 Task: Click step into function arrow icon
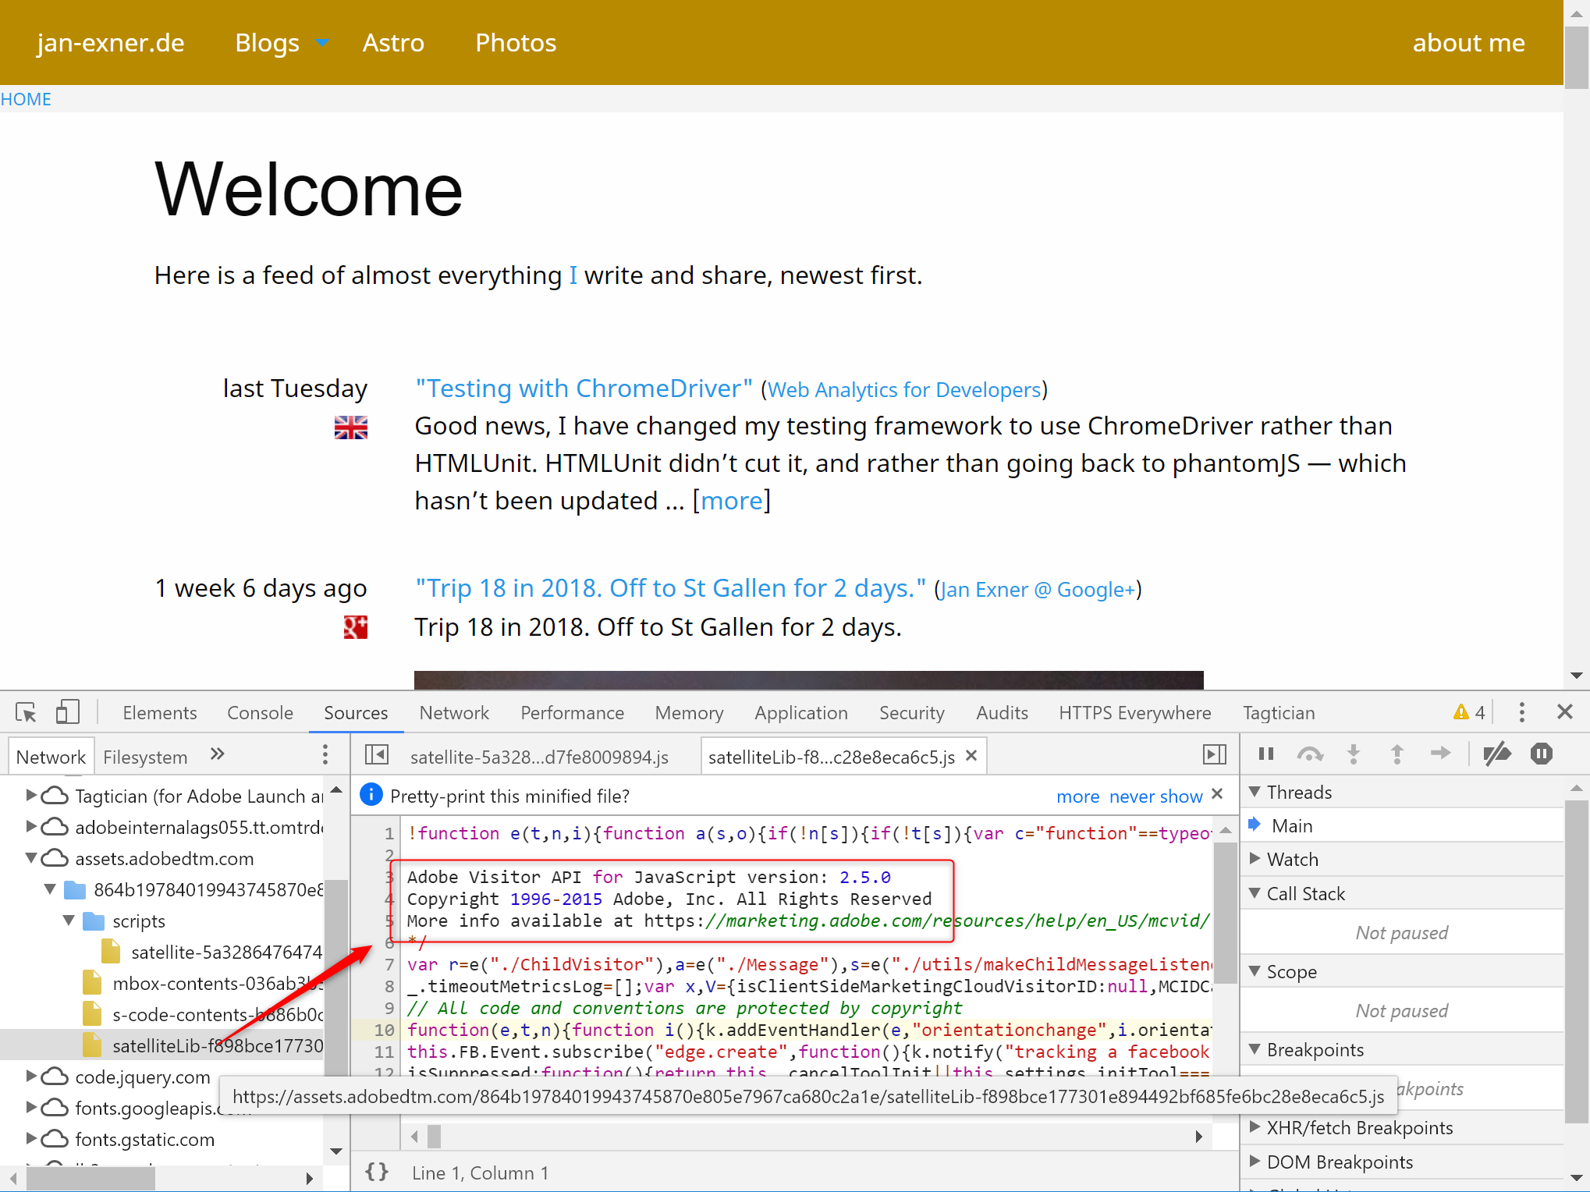click(x=1354, y=754)
